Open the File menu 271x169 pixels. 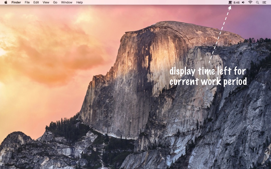[27, 2]
